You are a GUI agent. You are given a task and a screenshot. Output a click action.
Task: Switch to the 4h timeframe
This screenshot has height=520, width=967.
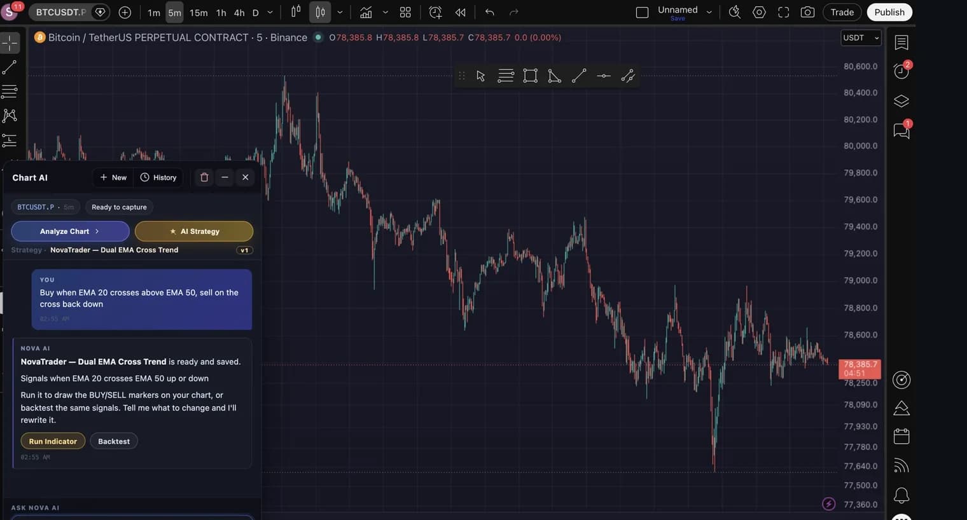pos(239,13)
